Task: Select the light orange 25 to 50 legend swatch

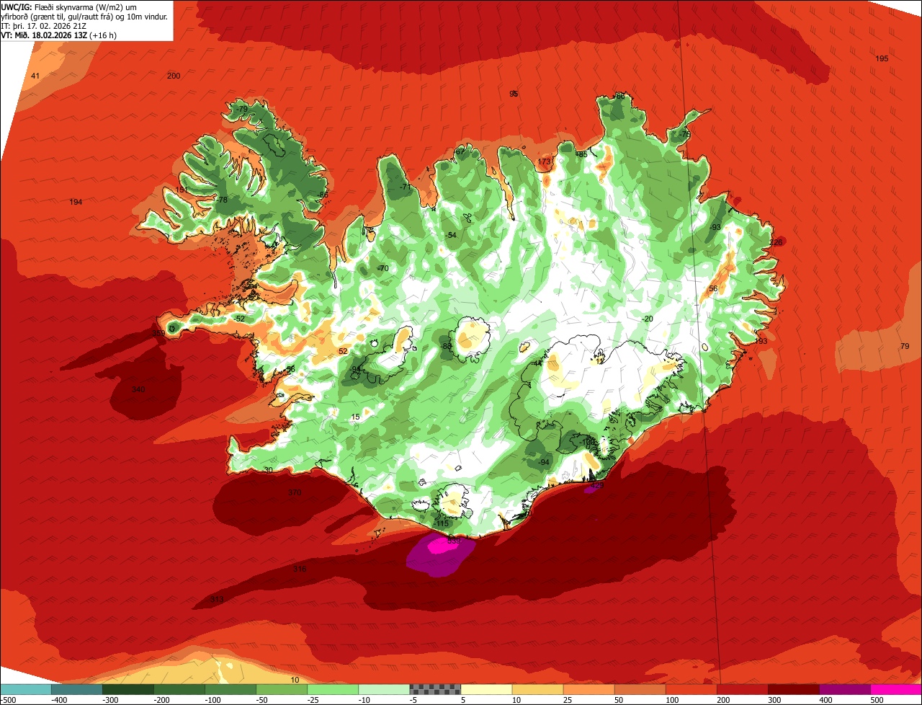Action: pyautogui.click(x=588, y=689)
